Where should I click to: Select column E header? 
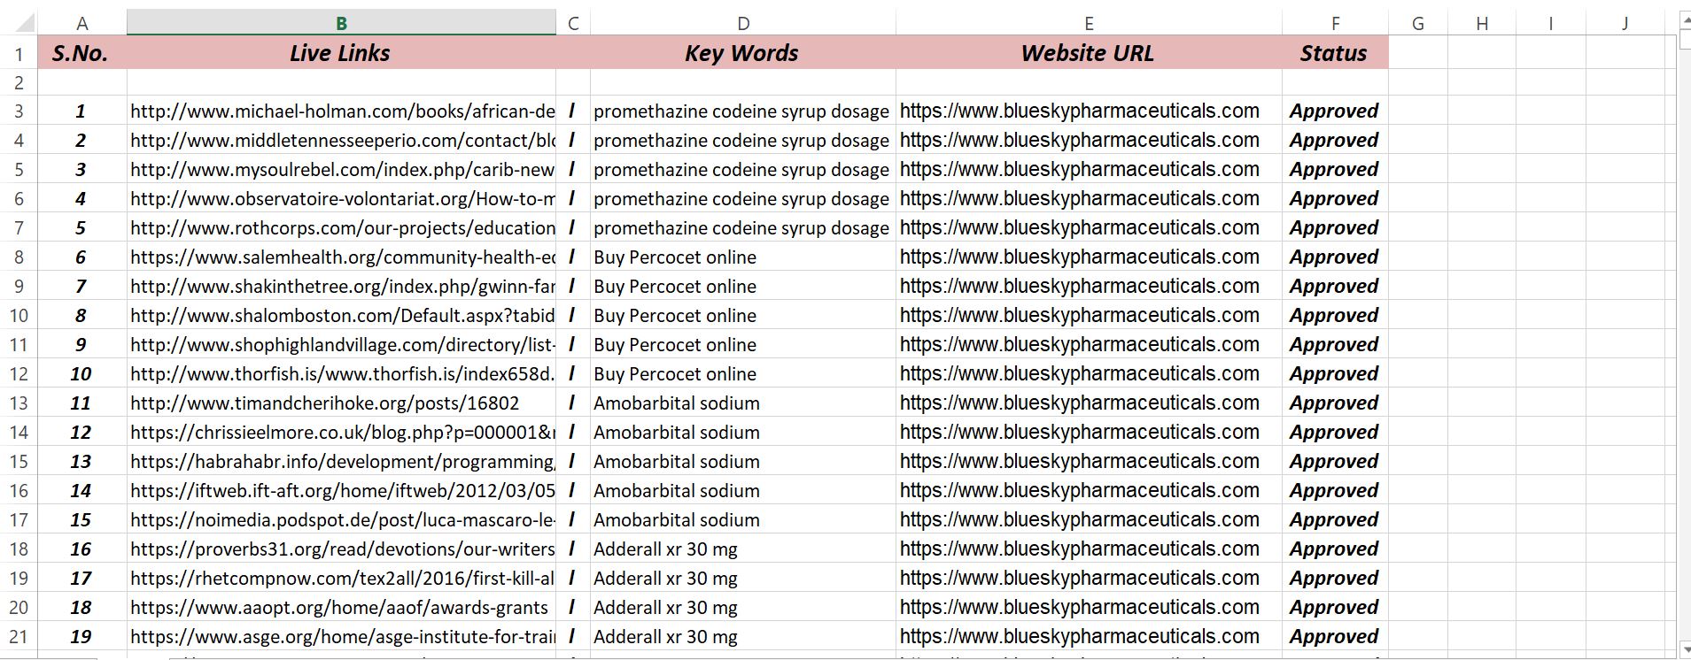pyautogui.click(x=1089, y=24)
